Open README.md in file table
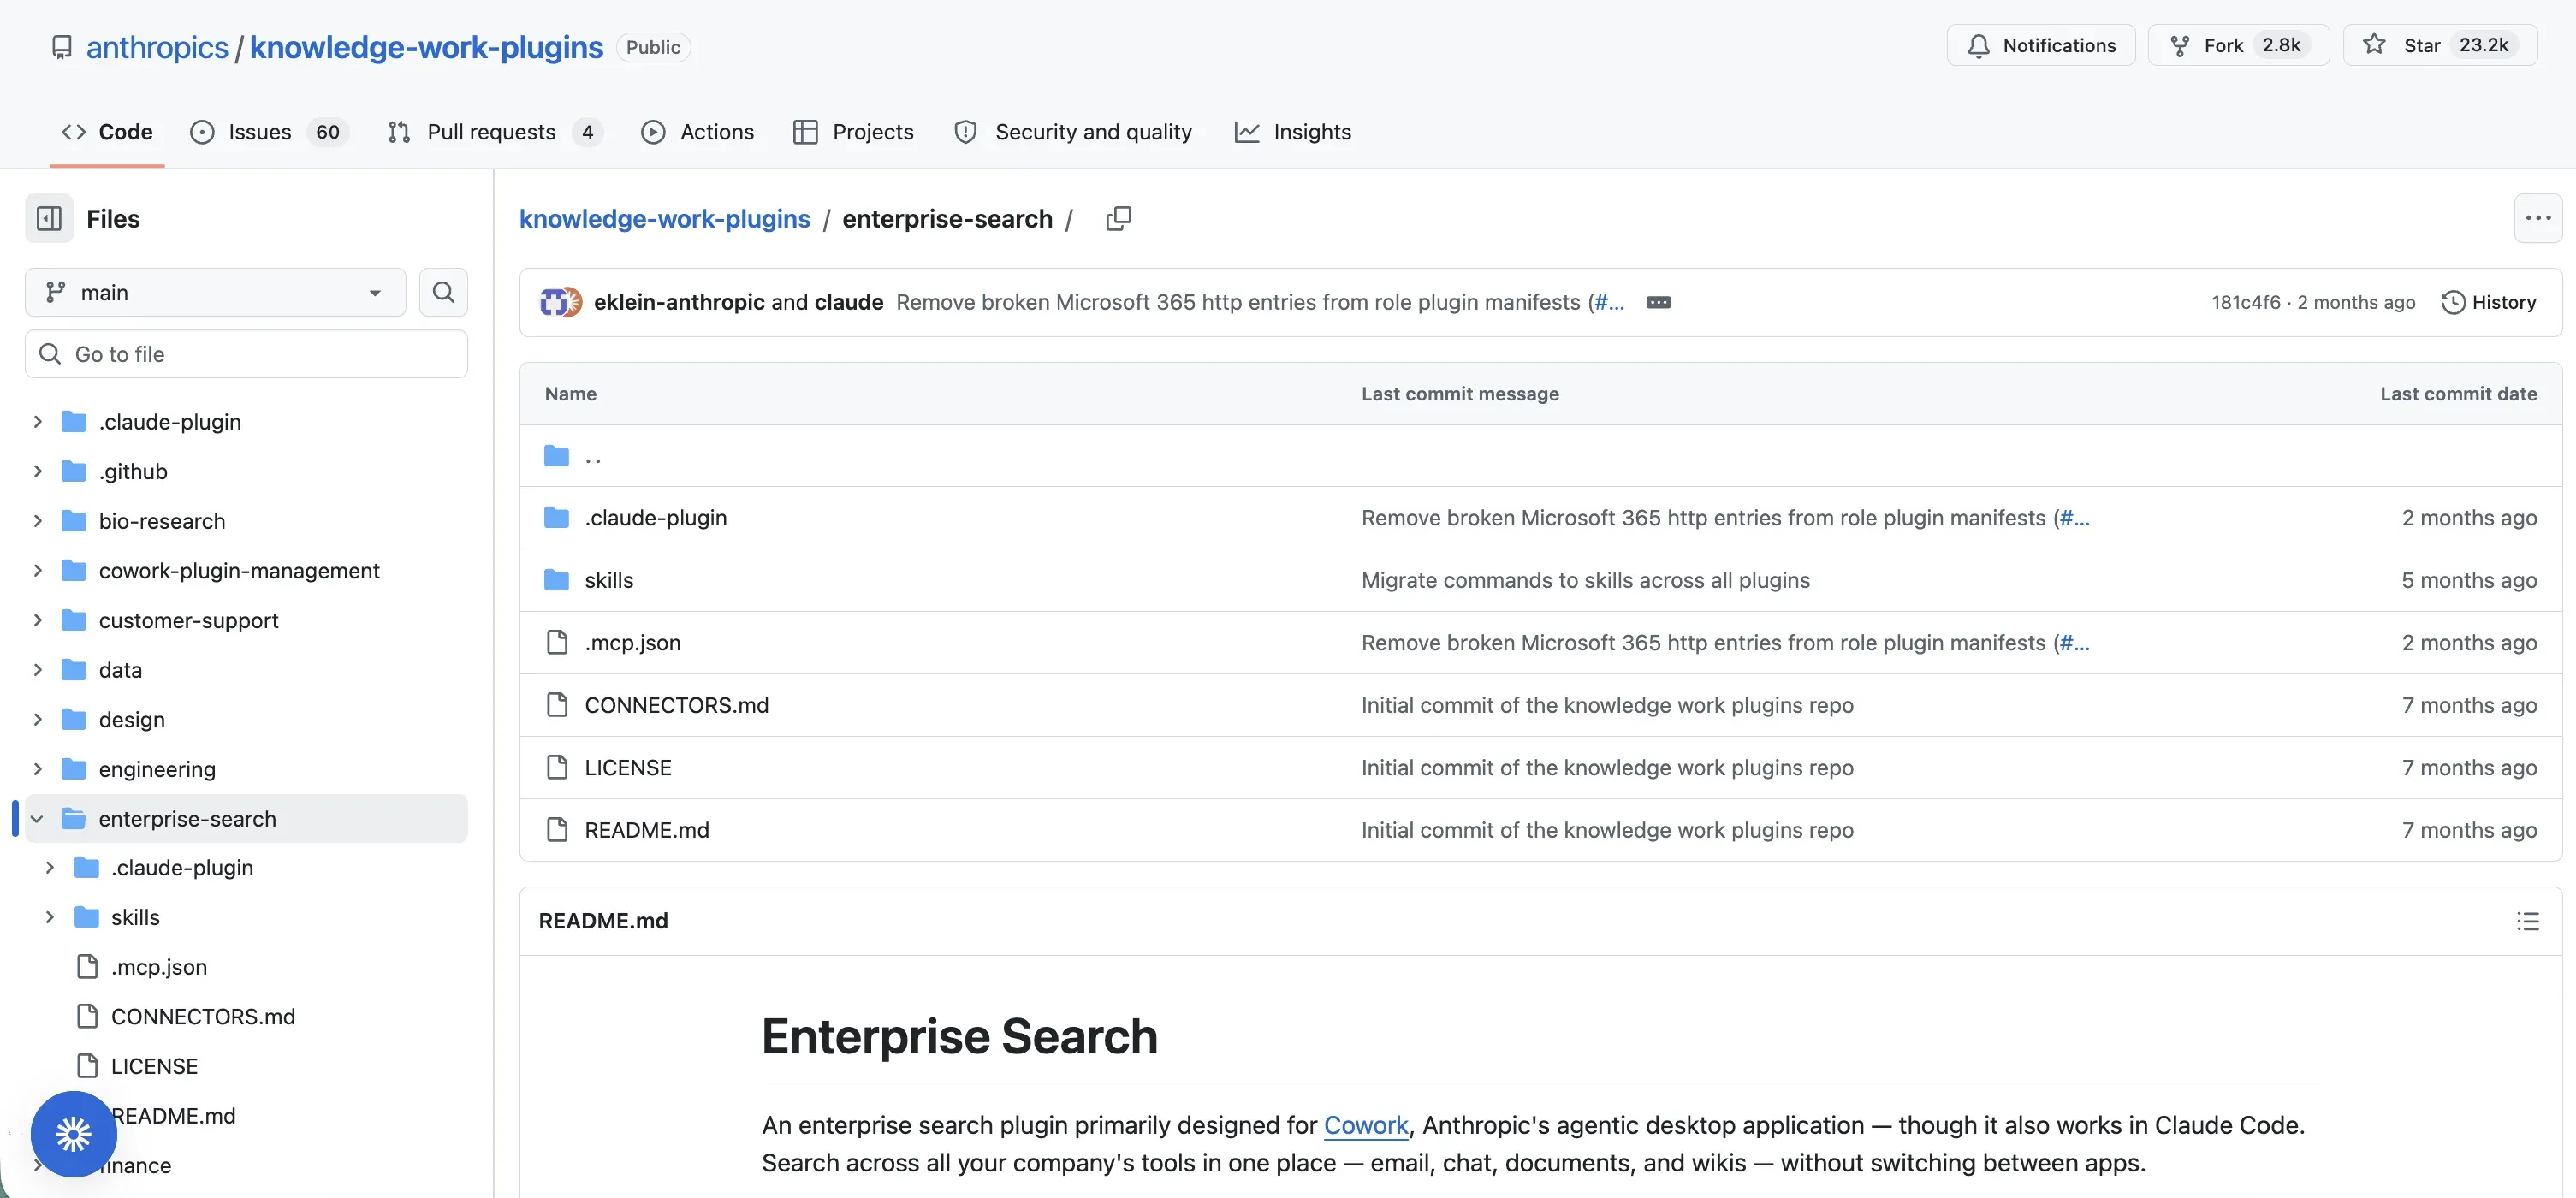 click(x=647, y=830)
